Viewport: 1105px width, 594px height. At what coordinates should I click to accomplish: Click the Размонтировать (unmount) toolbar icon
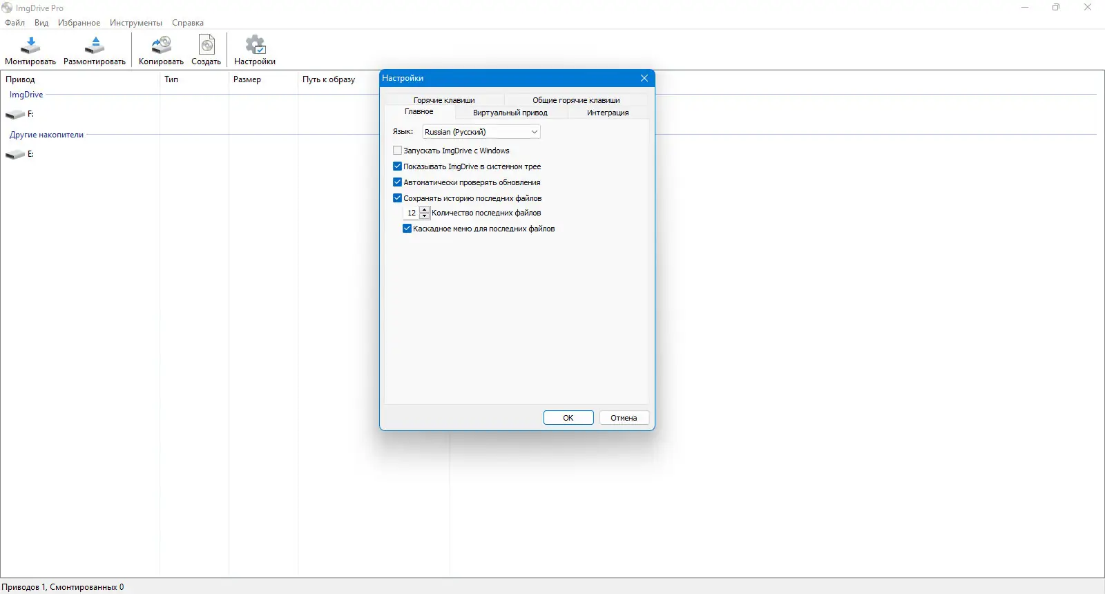tap(95, 45)
